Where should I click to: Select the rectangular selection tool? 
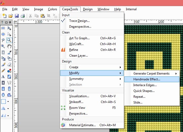tap(3, 28)
